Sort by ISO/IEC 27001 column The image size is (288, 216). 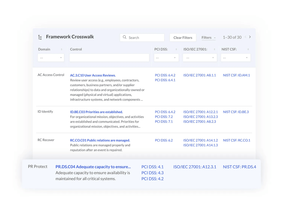coord(214,49)
